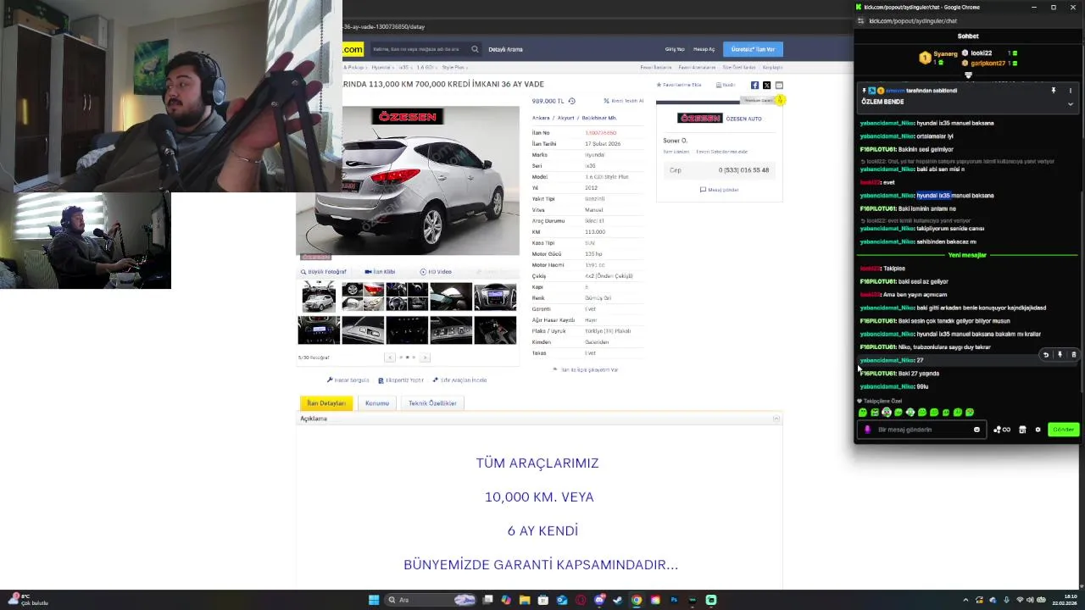The width and height of the screenshot is (1085, 610).
Task: Click Hesap Aç link
Action: [704, 49]
